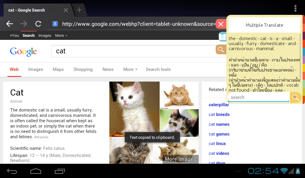Tap the Android Home button
305x178 pixels.
(36, 171)
